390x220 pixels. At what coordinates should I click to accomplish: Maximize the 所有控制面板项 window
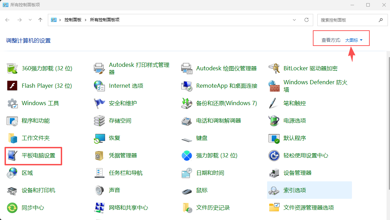(x=368, y=5)
